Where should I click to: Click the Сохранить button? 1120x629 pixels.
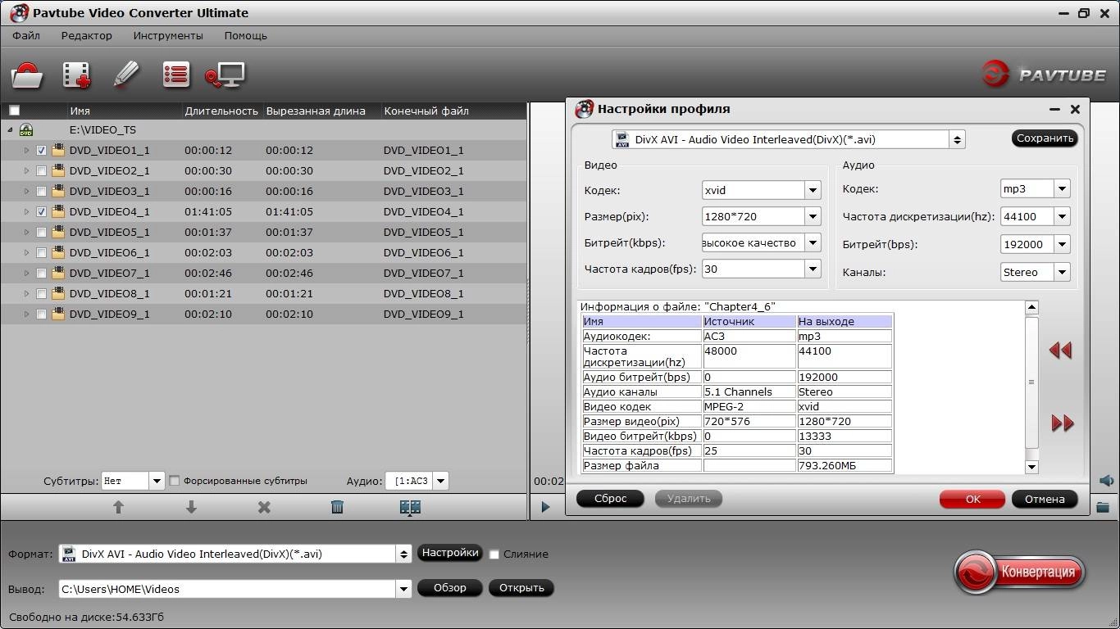coord(1045,138)
